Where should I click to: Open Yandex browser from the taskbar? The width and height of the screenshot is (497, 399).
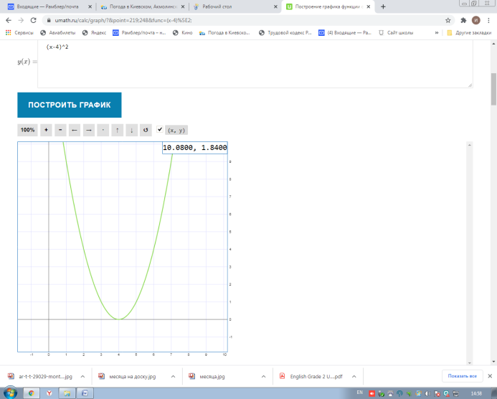(49, 393)
